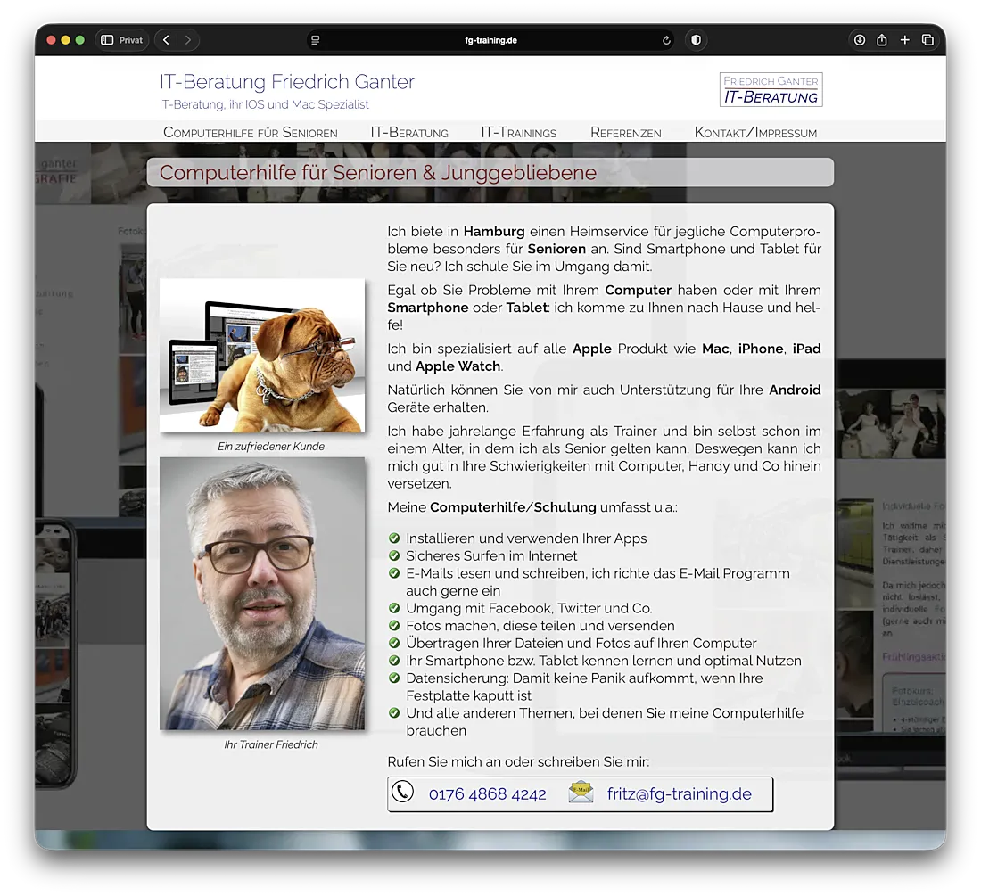
Task: Click the fritz@fg-training.de email link
Action: point(679,794)
